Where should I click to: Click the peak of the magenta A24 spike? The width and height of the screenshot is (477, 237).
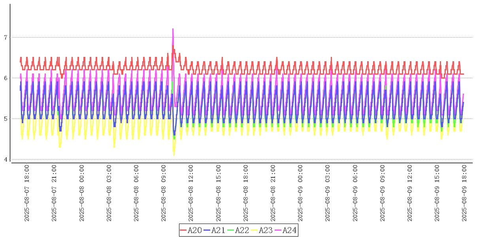[x=173, y=29]
